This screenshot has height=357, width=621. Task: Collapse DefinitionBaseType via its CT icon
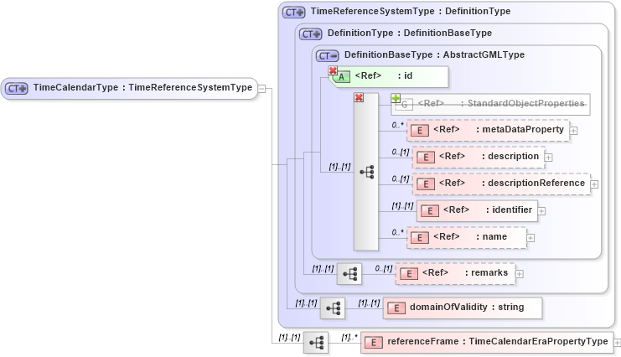pyautogui.click(x=327, y=56)
